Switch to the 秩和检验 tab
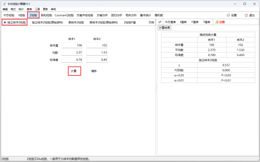Image resolution: width=260 pixels, height=162 pixels. tap(47, 15)
